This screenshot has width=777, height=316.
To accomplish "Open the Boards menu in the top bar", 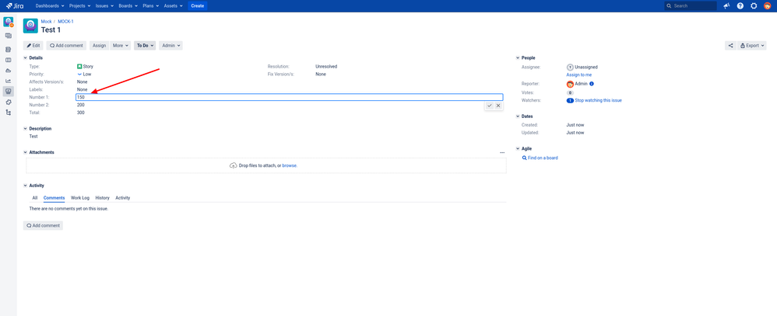I will pyautogui.click(x=128, y=6).
